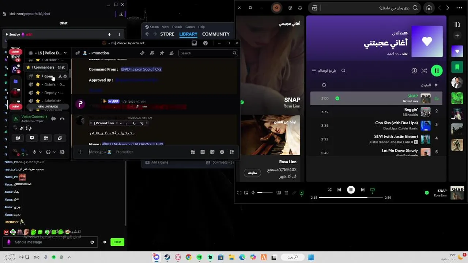Screen dimensions: 468x263
Task: Open Steam STORE tab
Action: coord(167,34)
